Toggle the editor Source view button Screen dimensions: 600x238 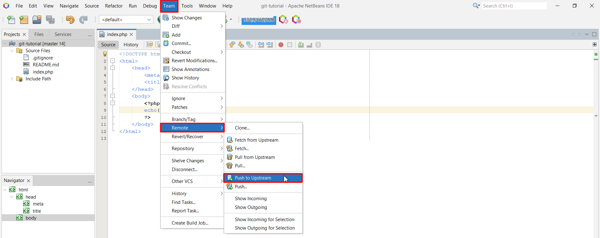click(108, 45)
